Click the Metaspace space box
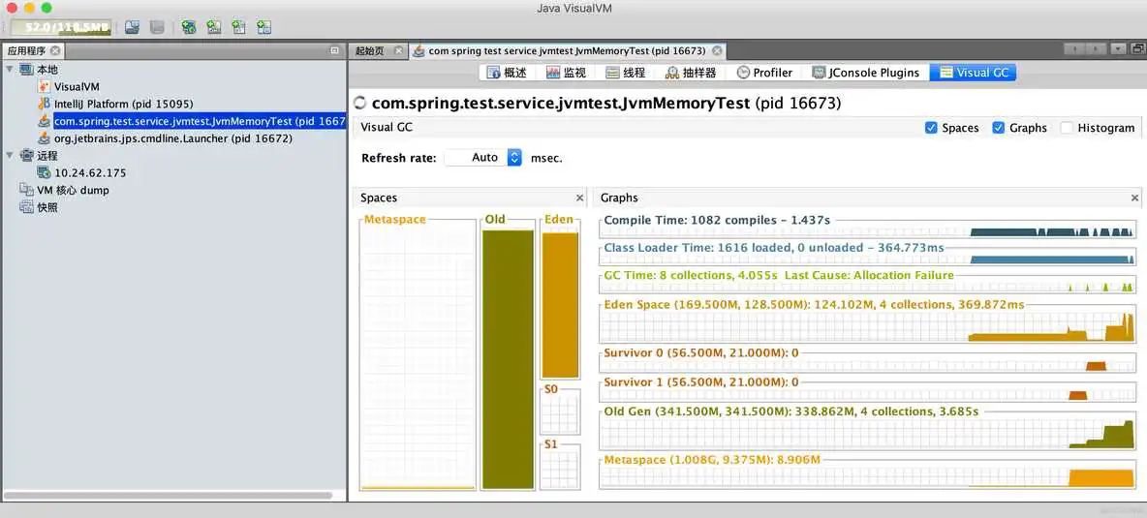This screenshot has width=1147, height=518. pos(418,354)
